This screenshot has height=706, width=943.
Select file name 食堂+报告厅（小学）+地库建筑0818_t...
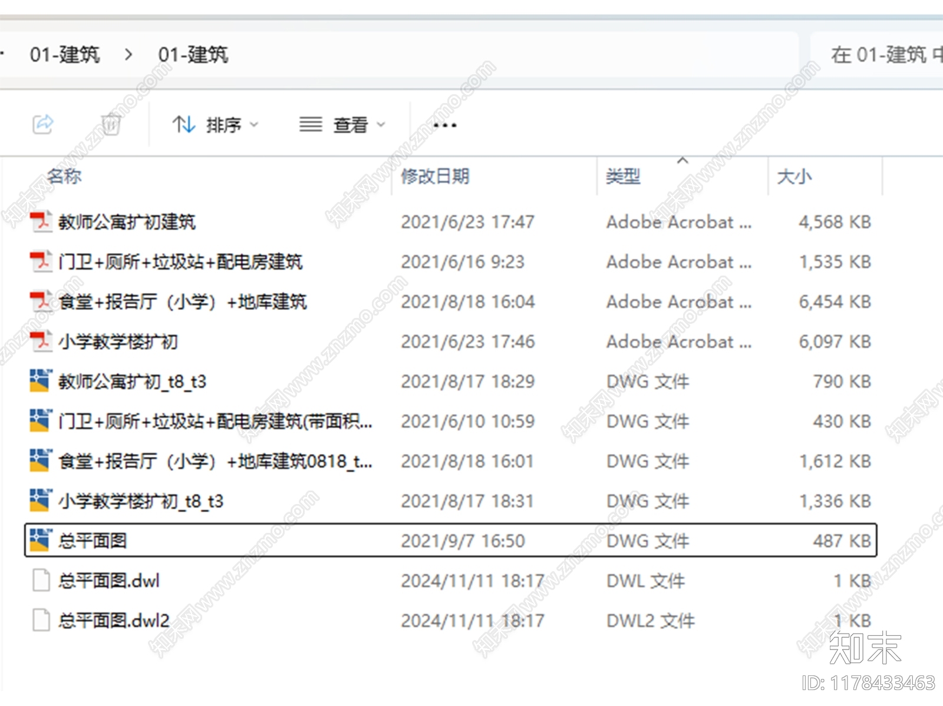[x=215, y=461]
